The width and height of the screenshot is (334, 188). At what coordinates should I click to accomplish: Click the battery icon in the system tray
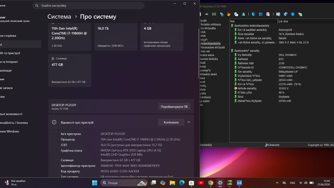pyautogui.click(x=311, y=183)
